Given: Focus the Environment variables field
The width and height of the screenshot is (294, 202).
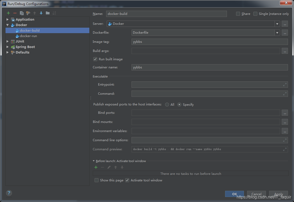Looking at the screenshot, I should [x=206, y=131].
